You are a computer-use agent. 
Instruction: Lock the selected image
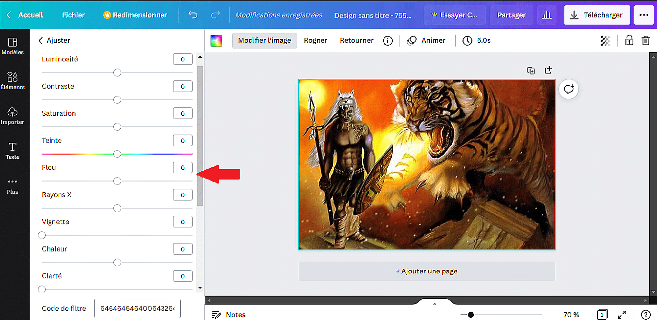tap(629, 40)
